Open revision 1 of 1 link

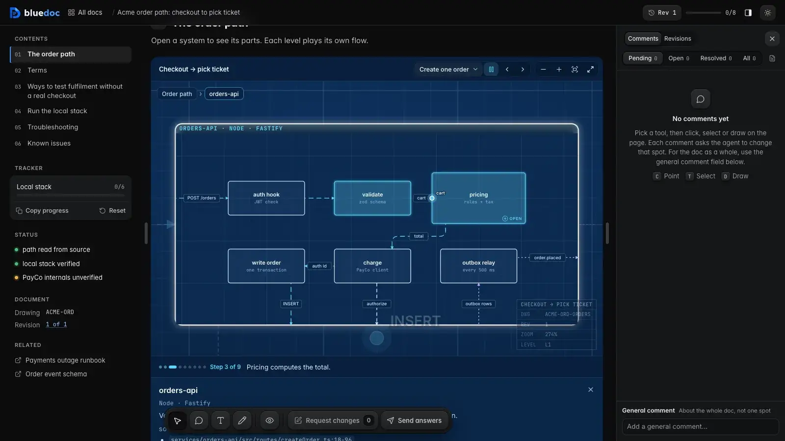pyautogui.click(x=56, y=324)
